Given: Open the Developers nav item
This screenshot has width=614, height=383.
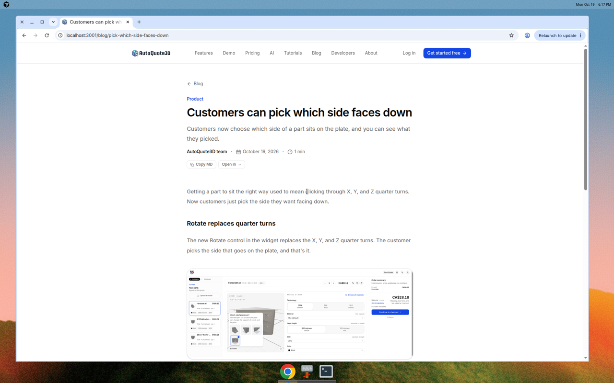Looking at the screenshot, I should tap(343, 53).
